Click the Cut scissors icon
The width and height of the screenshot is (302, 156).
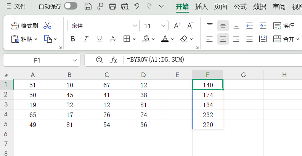pos(47,26)
